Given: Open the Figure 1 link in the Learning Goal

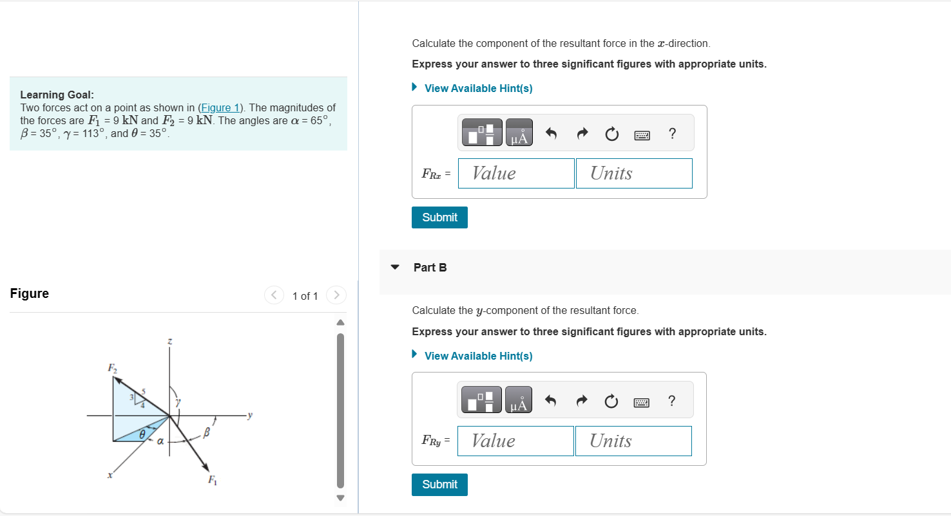Looking at the screenshot, I should click(220, 107).
